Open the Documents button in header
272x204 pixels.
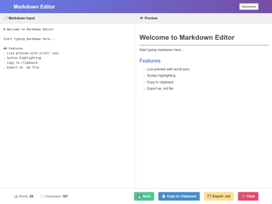click(249, 7)
